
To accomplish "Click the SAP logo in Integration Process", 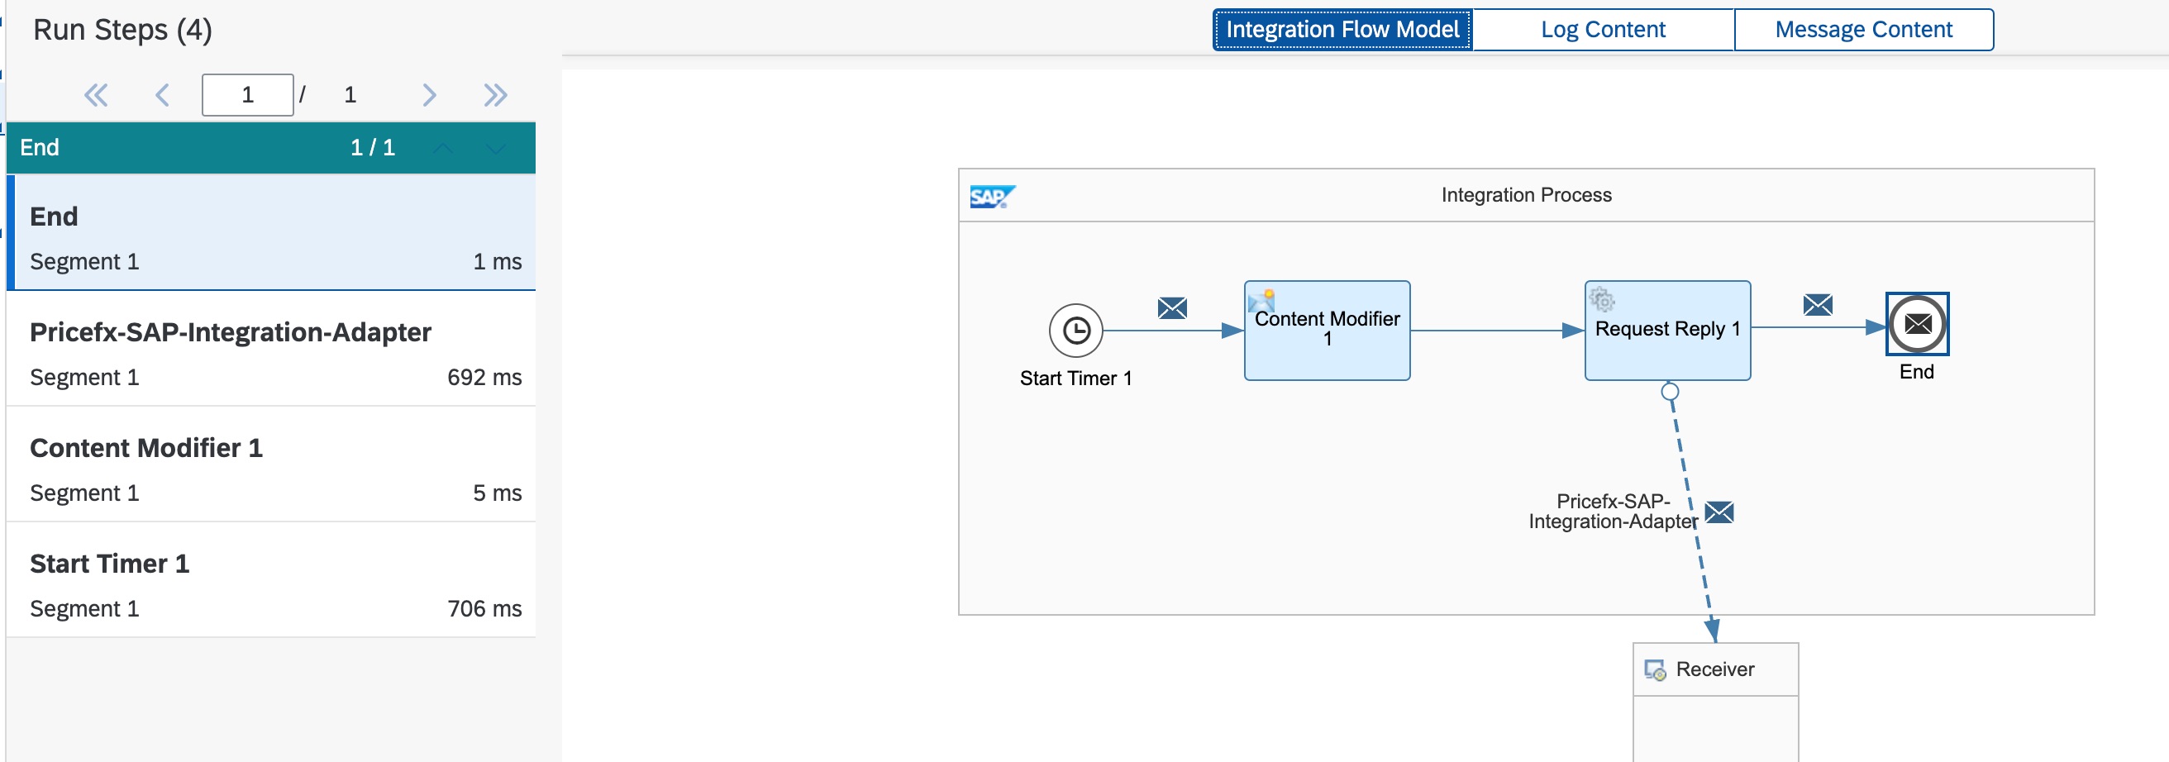I will pyautogui.click(x=991, y=197).
